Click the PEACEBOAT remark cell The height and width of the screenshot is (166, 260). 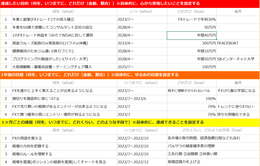pos(238,43)
